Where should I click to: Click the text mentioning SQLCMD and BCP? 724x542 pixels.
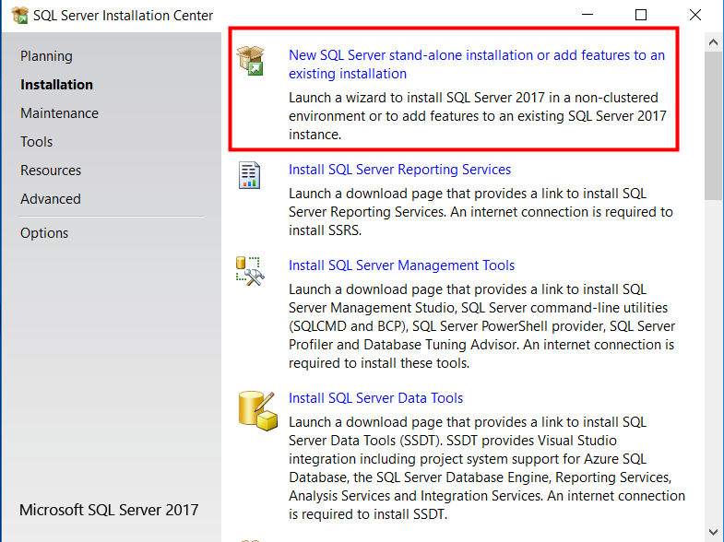click(481, 326)
